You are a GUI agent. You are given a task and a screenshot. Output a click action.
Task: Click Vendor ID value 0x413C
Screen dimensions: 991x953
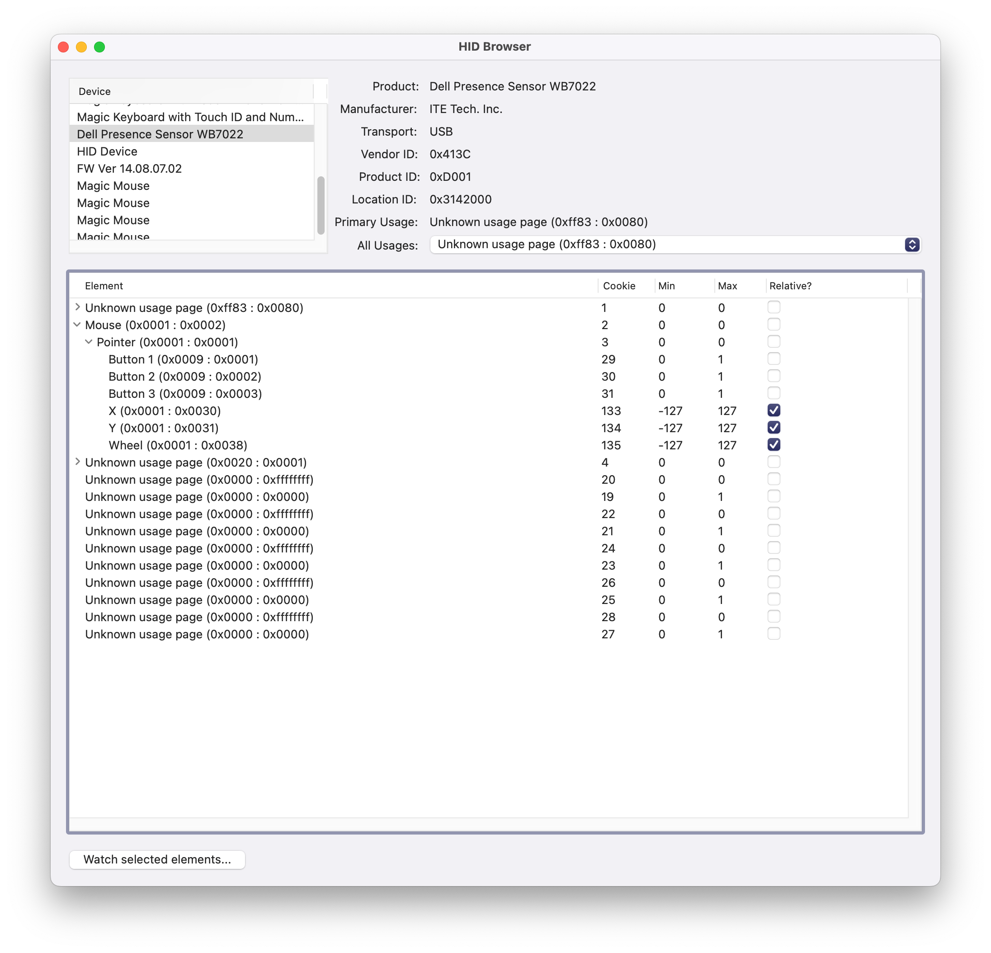point(450,154)
